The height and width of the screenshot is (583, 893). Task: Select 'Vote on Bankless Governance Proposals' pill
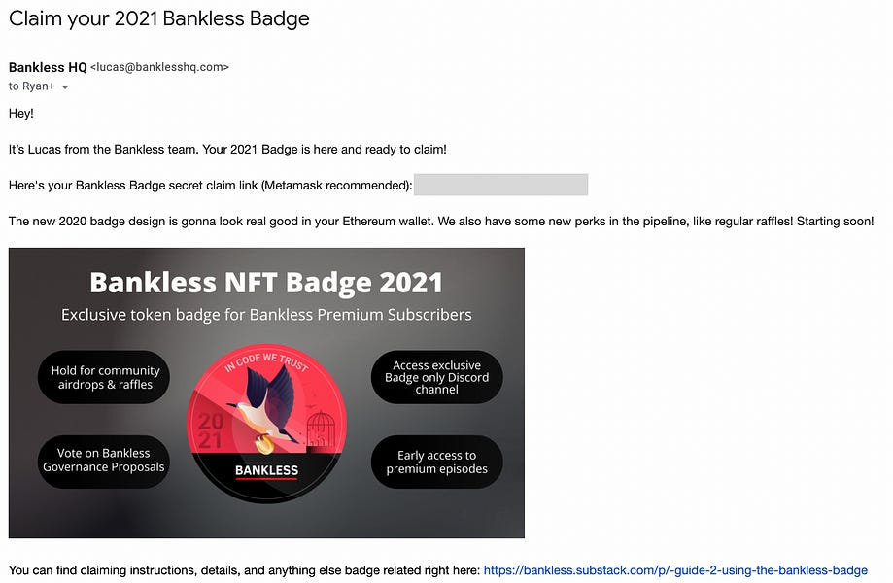click(104, 461)
